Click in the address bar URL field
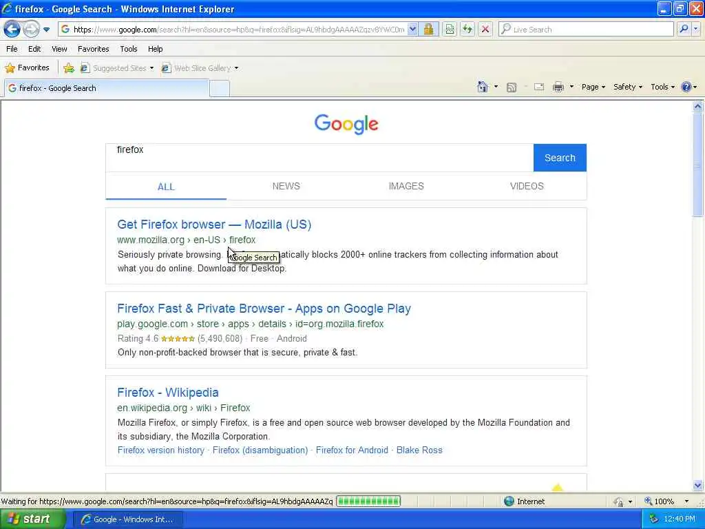The width and height of the screenshot is (705, 529). (x=238, y=30)
